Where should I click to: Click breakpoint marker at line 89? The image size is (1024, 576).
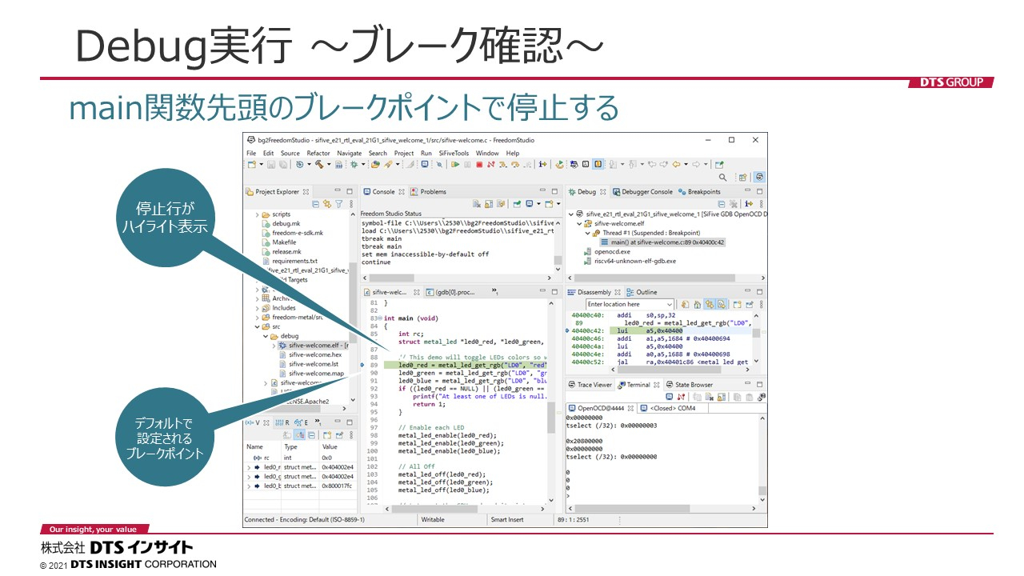pos(362,366)
